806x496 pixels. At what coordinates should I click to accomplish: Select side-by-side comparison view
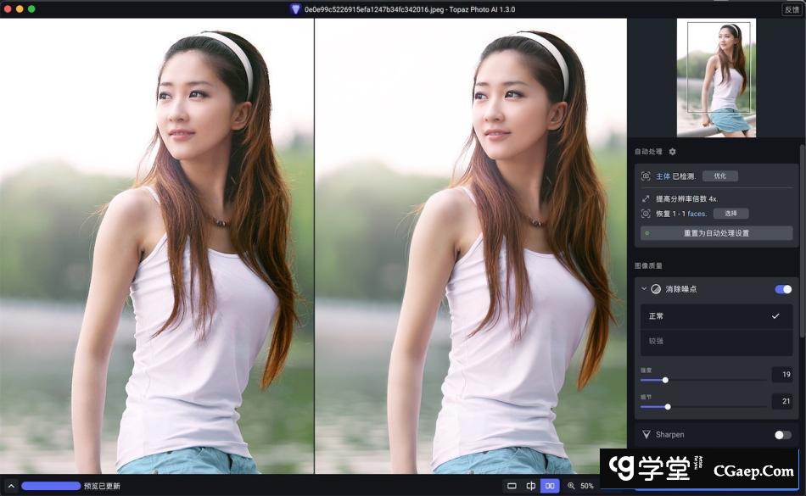tap(550, 486)
